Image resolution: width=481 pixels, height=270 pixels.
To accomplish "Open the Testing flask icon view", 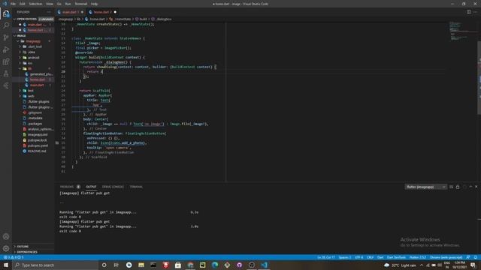I will pyautogui.click(x=6, y=73).
